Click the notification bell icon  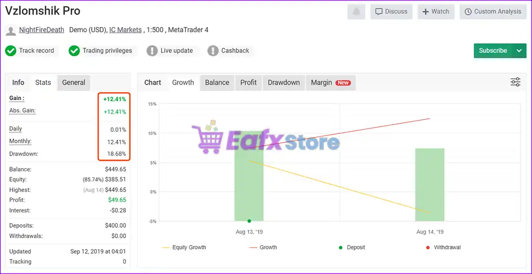click(356, 12)
